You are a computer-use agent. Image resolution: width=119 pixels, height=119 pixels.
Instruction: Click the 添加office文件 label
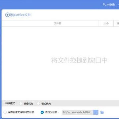20,15
